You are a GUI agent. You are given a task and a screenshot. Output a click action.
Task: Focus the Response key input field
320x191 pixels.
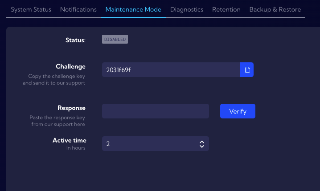156,111
